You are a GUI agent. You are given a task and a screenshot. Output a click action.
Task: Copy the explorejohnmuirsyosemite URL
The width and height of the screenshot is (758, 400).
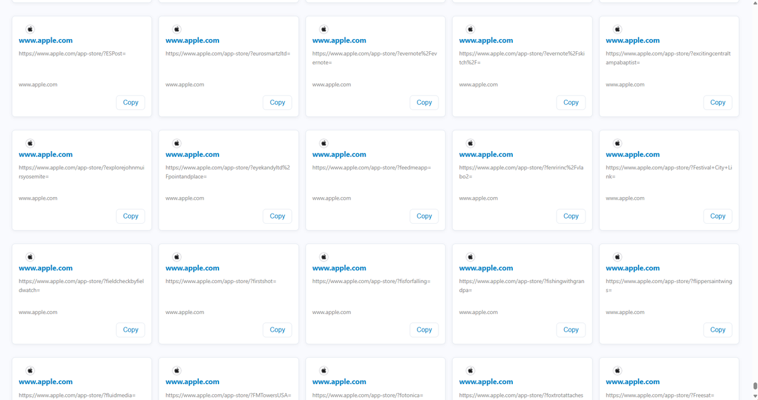pos(131,216)
